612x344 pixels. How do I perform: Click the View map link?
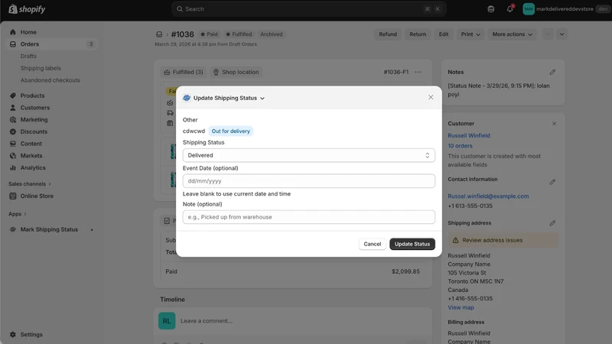(x=461, y=307)
